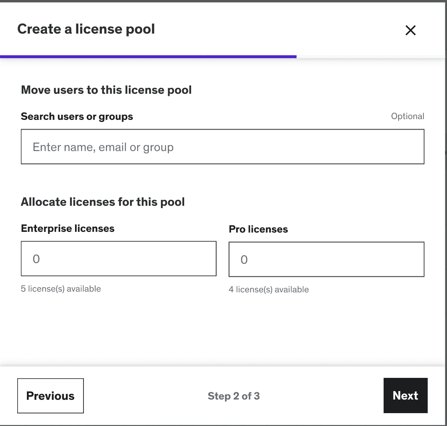The width and height of the screenshot is (447, 426).
Task: Click the 'Enterprise licenses' field label
Action: point(68,229)
